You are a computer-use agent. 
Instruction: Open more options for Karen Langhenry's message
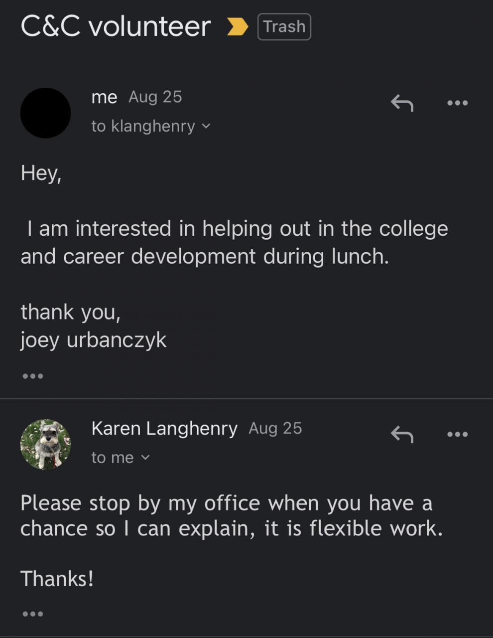pos(457,434)
